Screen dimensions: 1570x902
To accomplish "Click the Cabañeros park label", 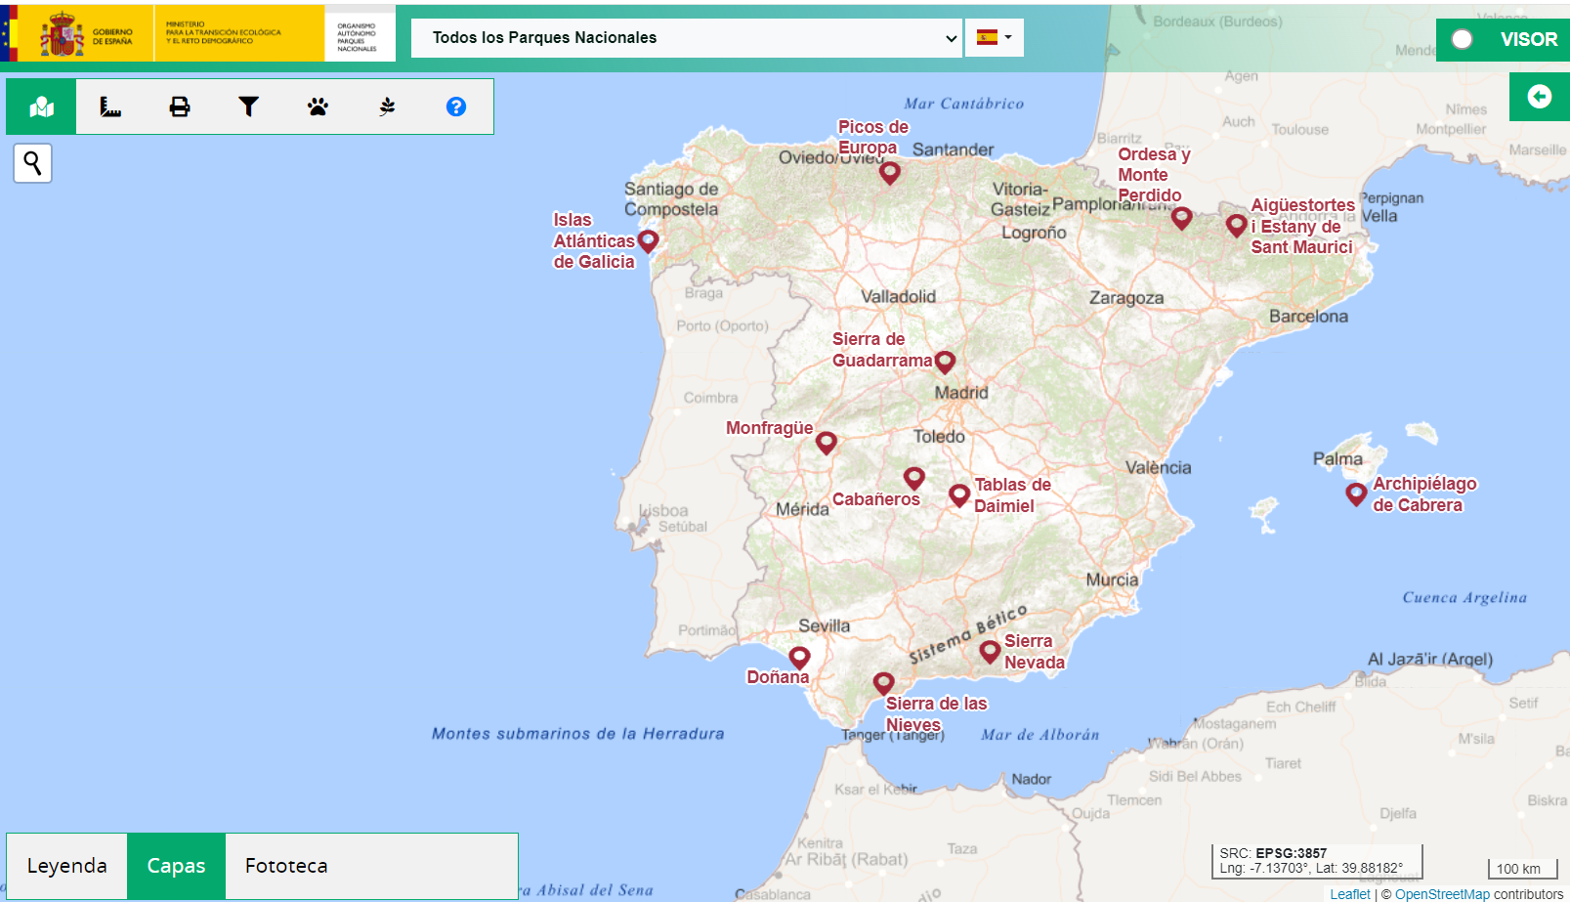I will 875,499.
